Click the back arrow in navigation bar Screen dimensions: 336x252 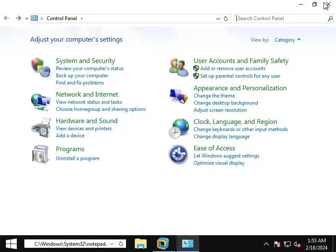coord(6,18)
